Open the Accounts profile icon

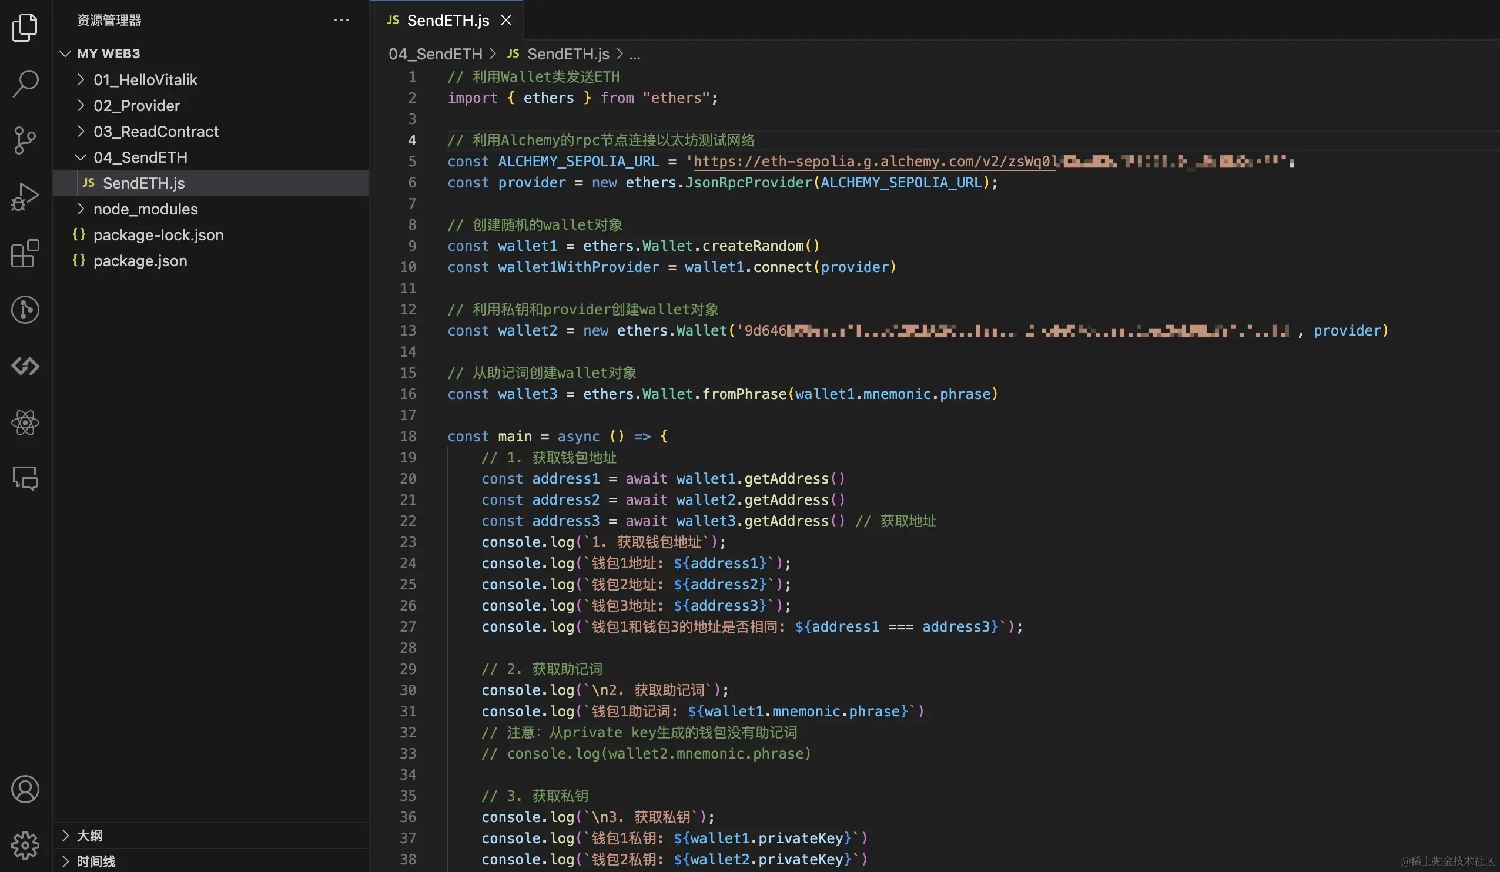[25, 789]
